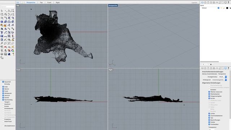Uncheck the Flächen-Isokurven checkbox
231x130 pixels.
pyautogui.click(x=209, y=92)
